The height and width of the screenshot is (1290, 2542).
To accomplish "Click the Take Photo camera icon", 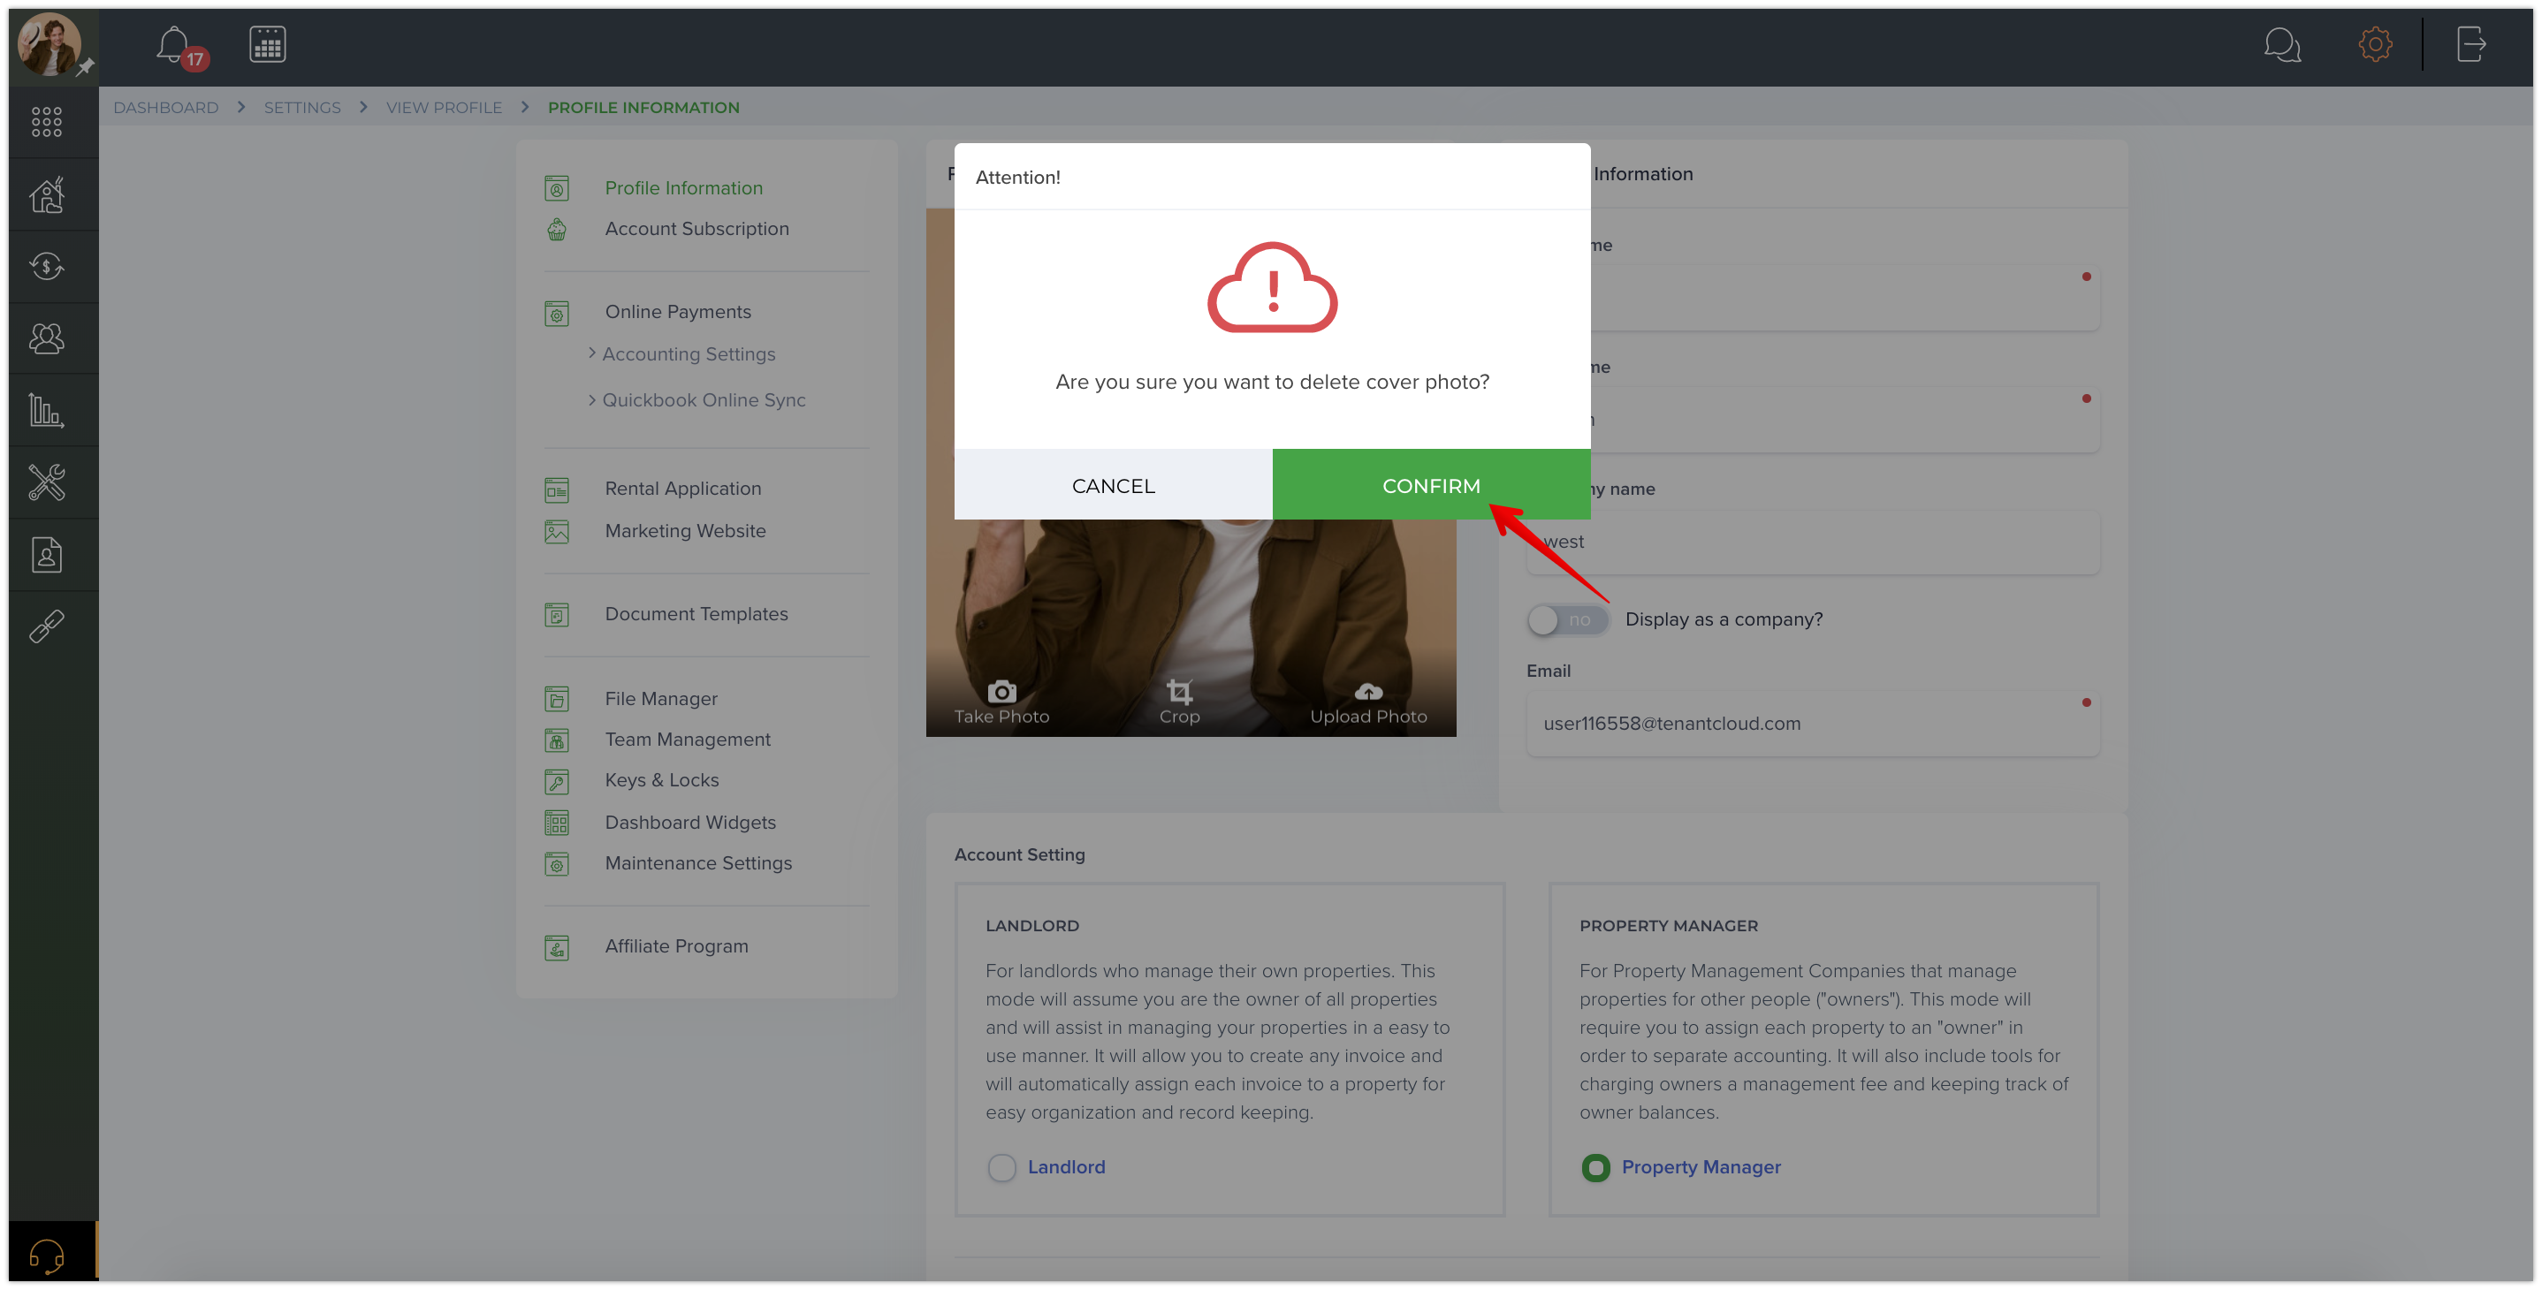I will (x=1001, y=693).
